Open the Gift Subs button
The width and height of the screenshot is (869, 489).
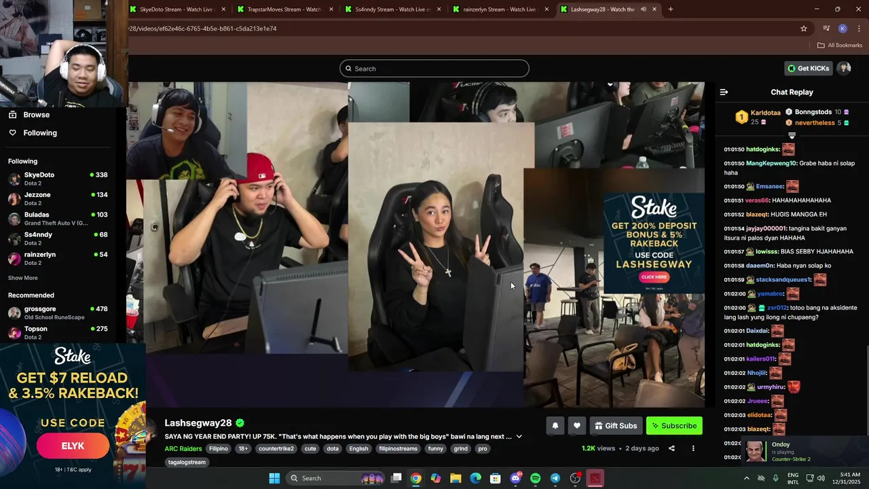[x=616, y=426]
